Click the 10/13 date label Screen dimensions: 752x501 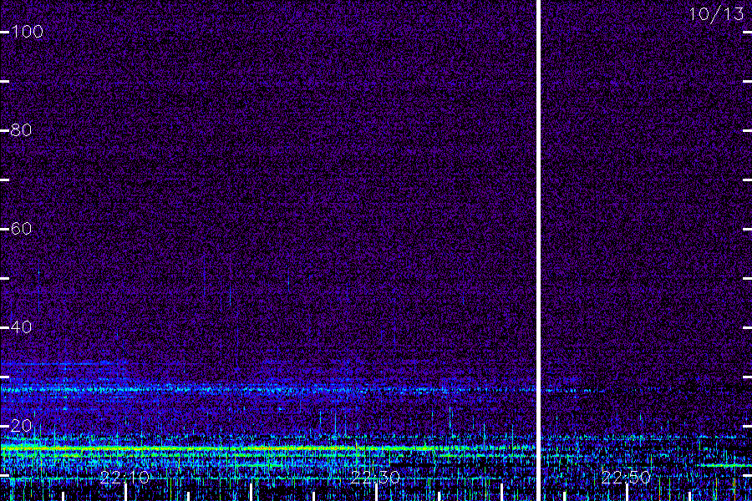(717, 14)
